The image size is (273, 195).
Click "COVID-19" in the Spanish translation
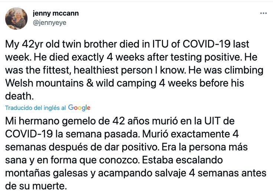(x=28, y=134)
